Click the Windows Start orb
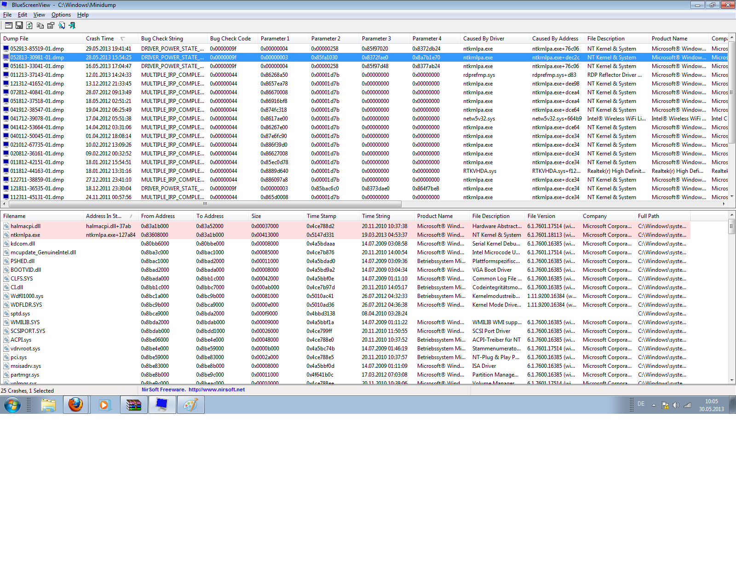 tap(12, 405)
